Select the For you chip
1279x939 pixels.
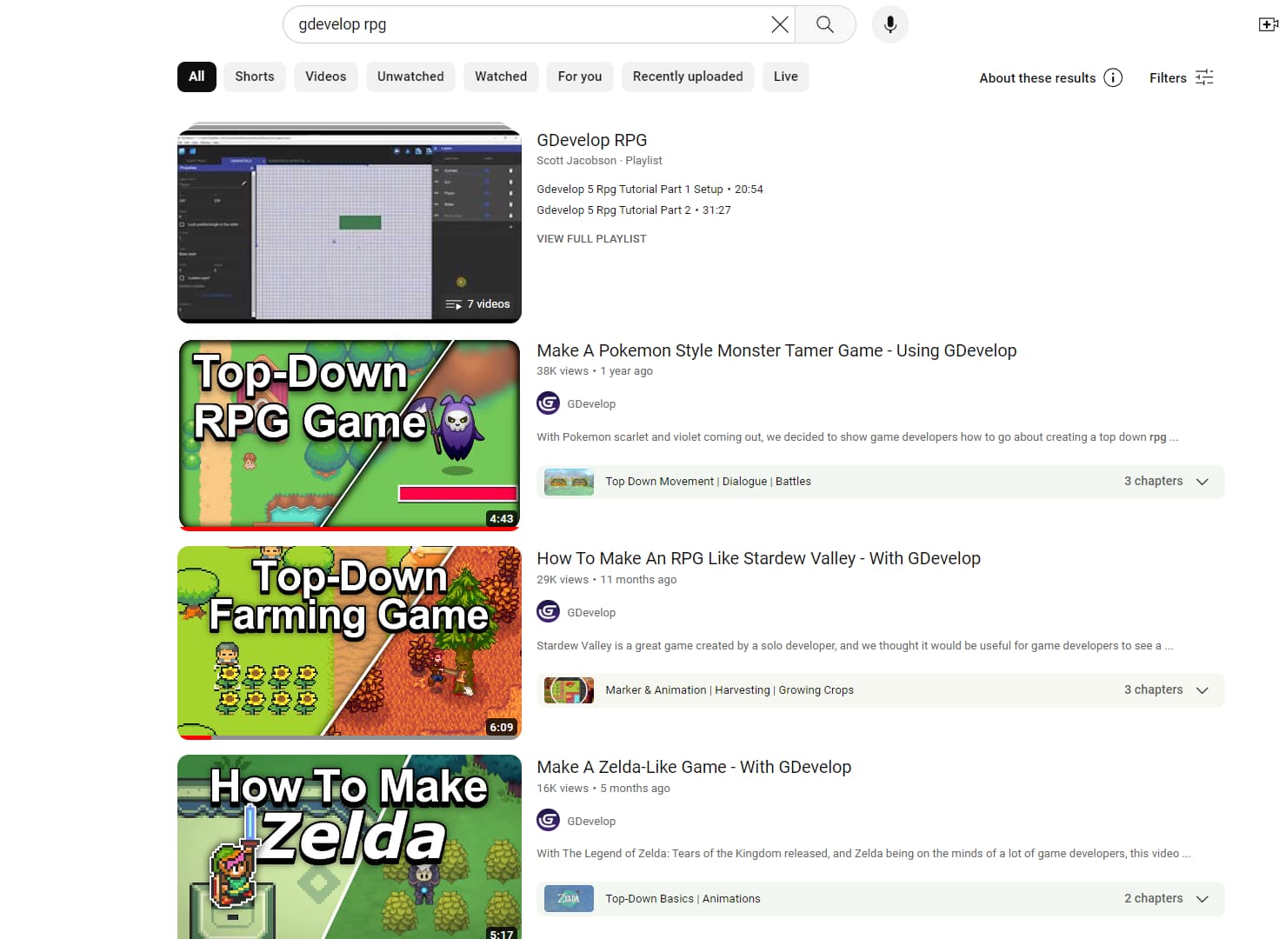tap(580, 77)
